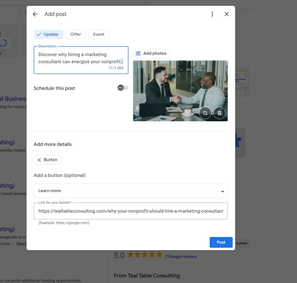Publish with the blue Post button

221,242
